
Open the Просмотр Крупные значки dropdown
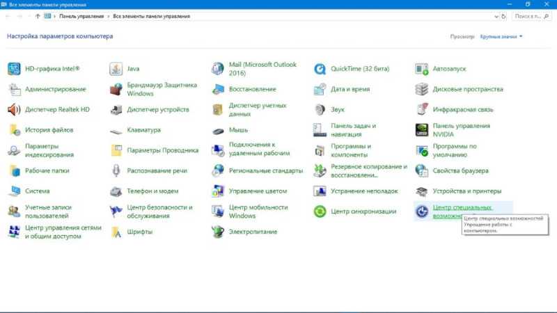coord(501,37)
